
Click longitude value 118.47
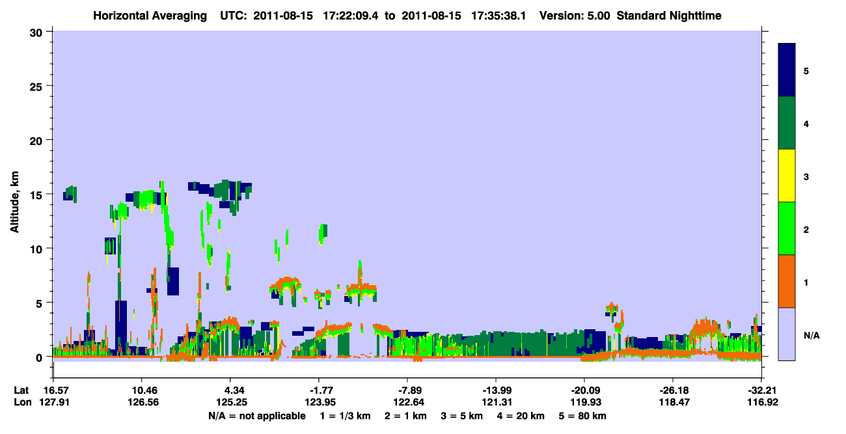pyautogui.click(x=673, y=403)
